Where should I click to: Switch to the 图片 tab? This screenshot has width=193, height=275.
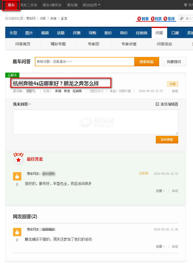tap(29, 33)
